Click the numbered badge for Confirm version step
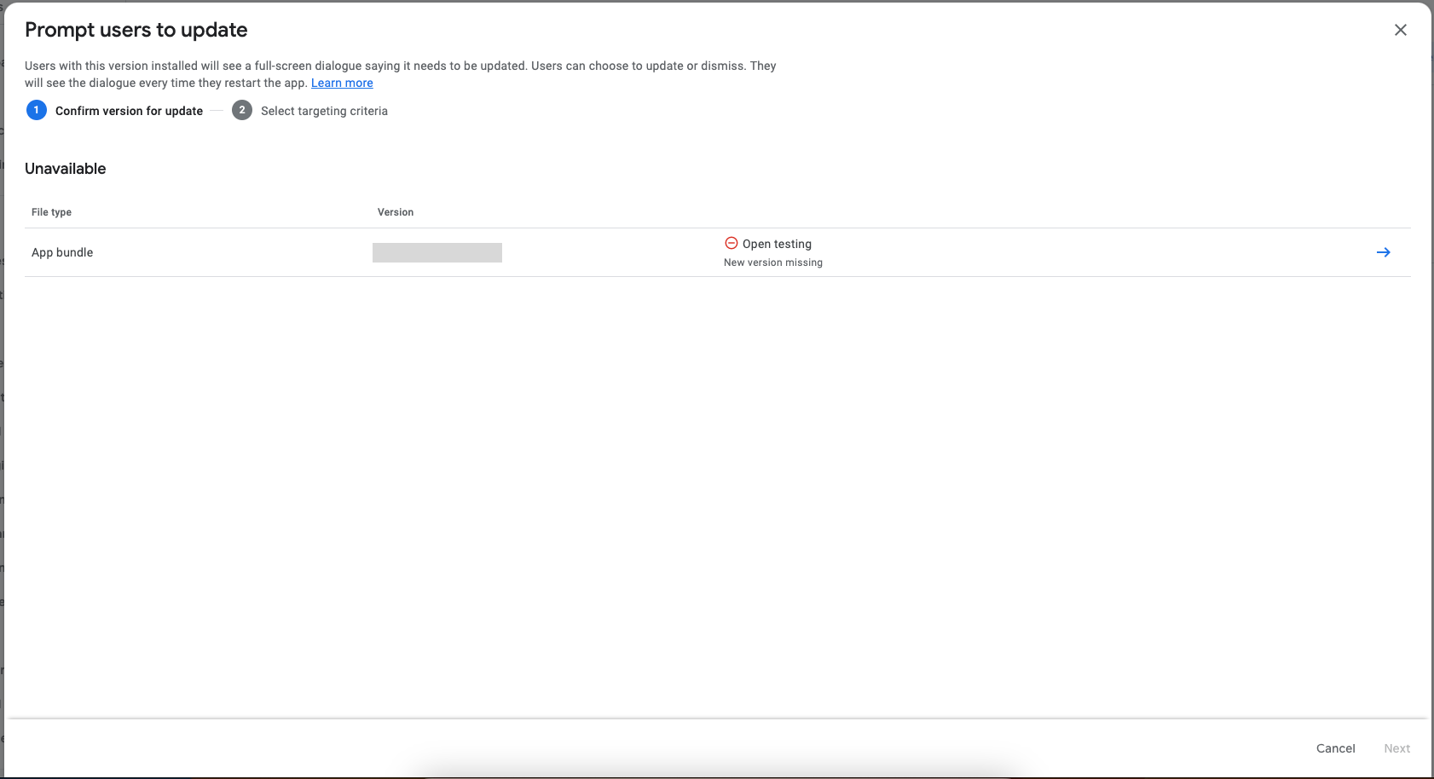 pyautogui.click(x=36, y=110)
